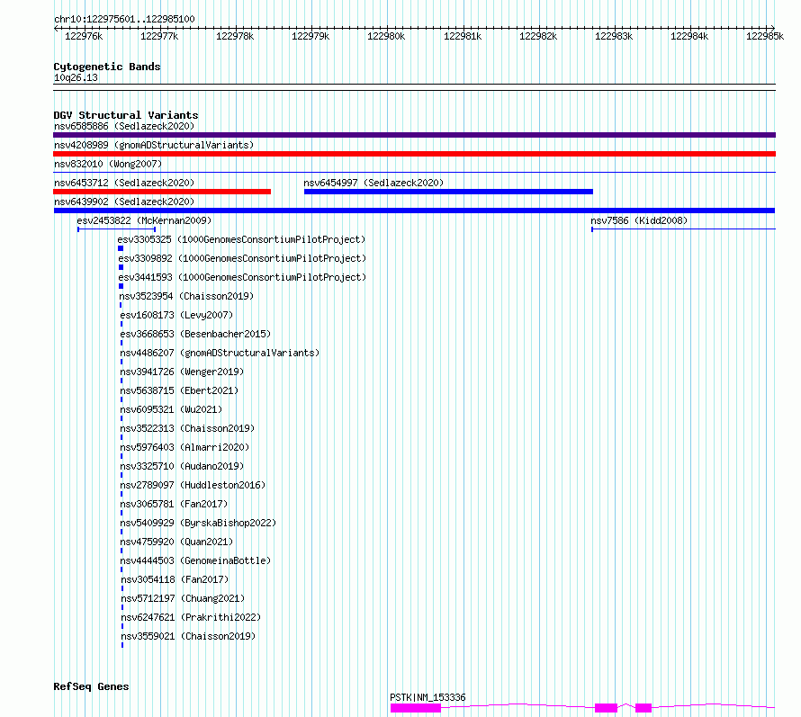Image resolution: width=801 pixels, height=717 pixels.
Task: Click the chr10:122975601..122985100 region label
Action: click(x=124, y=19)
